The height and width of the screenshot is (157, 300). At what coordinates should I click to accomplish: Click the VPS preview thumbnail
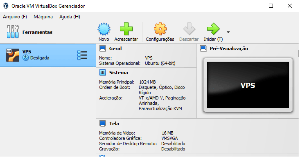248,85
